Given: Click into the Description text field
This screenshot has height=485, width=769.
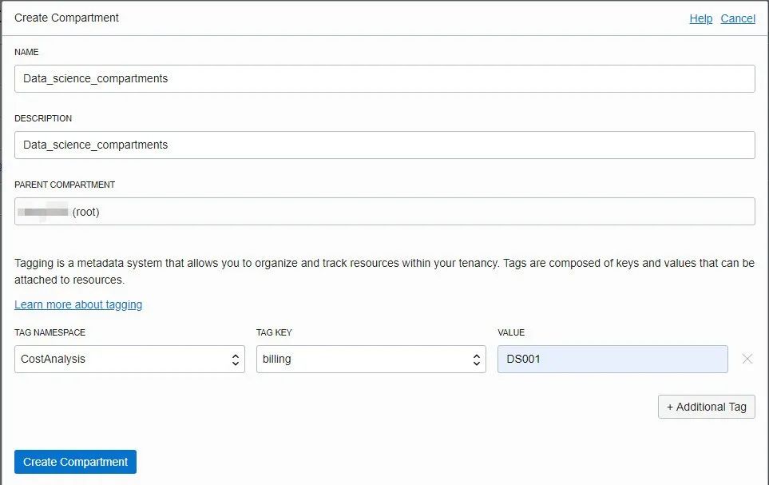Looking at the screenshot, I should point(384,145).
